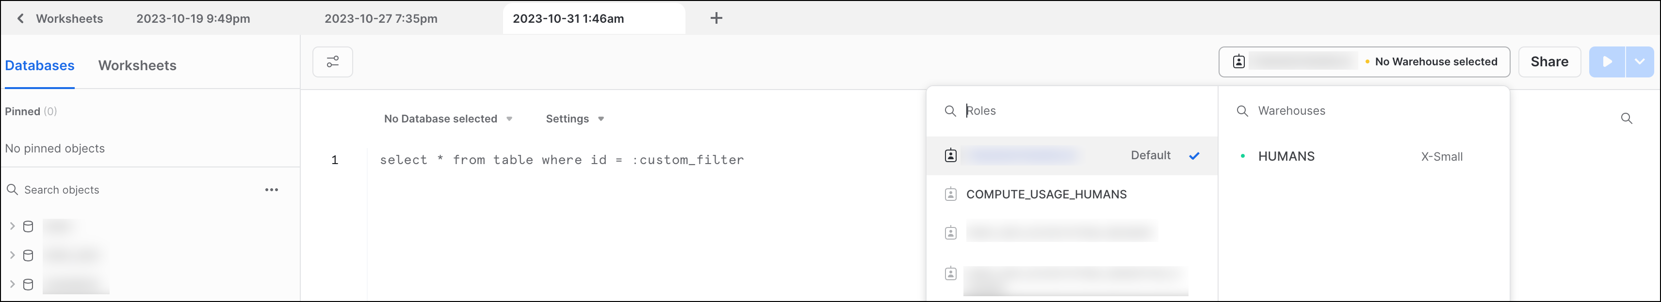
Task: Open the sidebar more-options ellipsis
Action: click(x=272, y=189)
